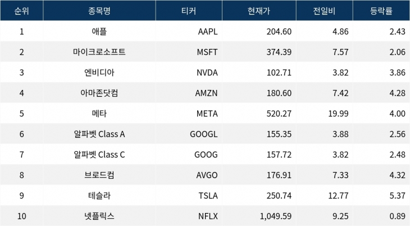Select the 테슬라 stock name
410x226 pixels.
[x=99, y=196]
